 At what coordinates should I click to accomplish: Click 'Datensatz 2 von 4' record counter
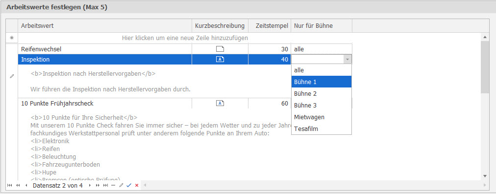tap(57, 186)
